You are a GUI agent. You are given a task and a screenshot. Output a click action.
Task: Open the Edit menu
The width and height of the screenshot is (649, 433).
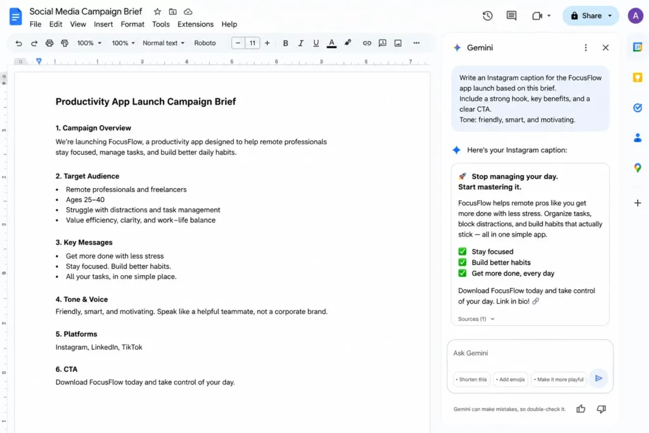click(56, 24)
